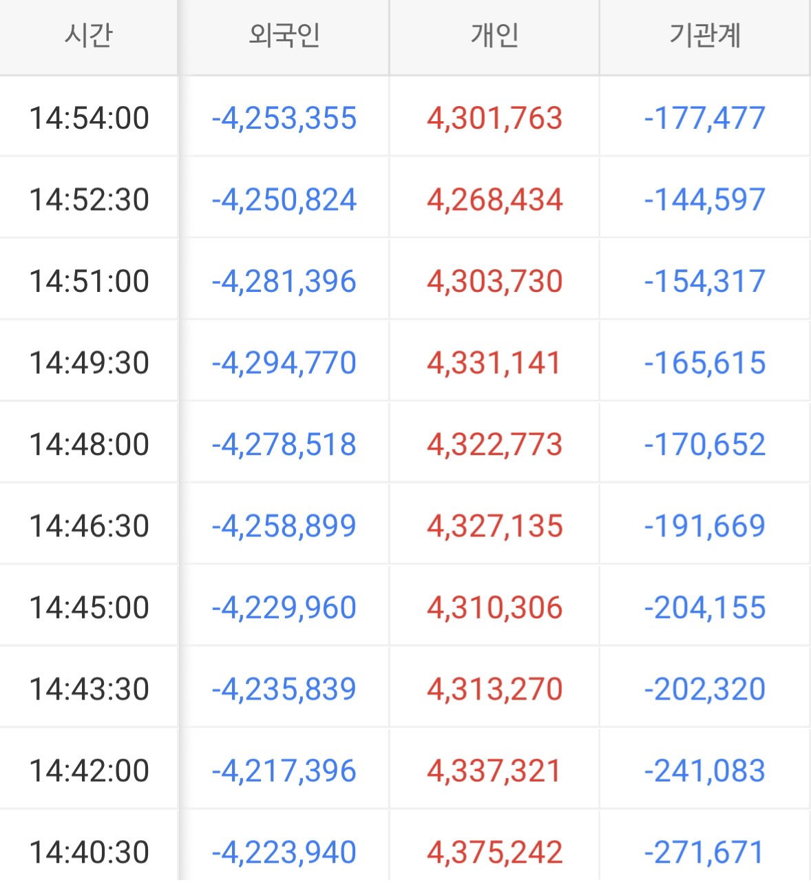Select individual value 4,331,141
The width and height of the screenshot is (811, 889).
494,362
